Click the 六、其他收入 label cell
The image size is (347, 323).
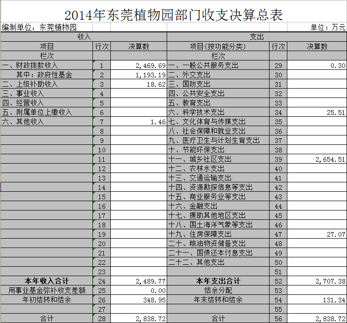point(23,122)
